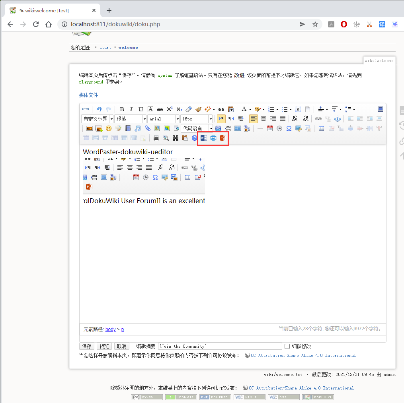Screen dimensions: 404x403
Task: Open search and replace with the binoculars icon
Action: point(176,138)
